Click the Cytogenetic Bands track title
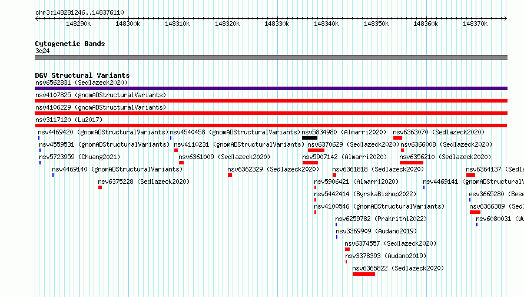Image resolution: width=524 pixels, height=297 pixels. (70, 44)
